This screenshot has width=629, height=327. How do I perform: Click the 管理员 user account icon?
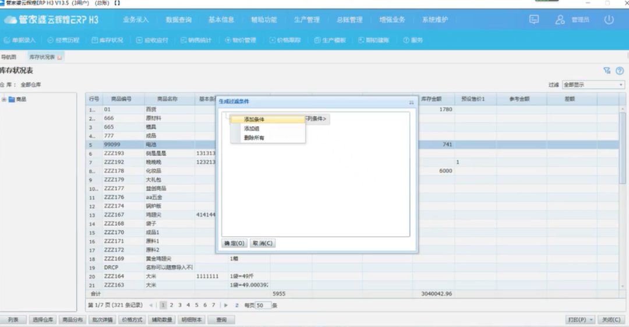coord(560,19)
